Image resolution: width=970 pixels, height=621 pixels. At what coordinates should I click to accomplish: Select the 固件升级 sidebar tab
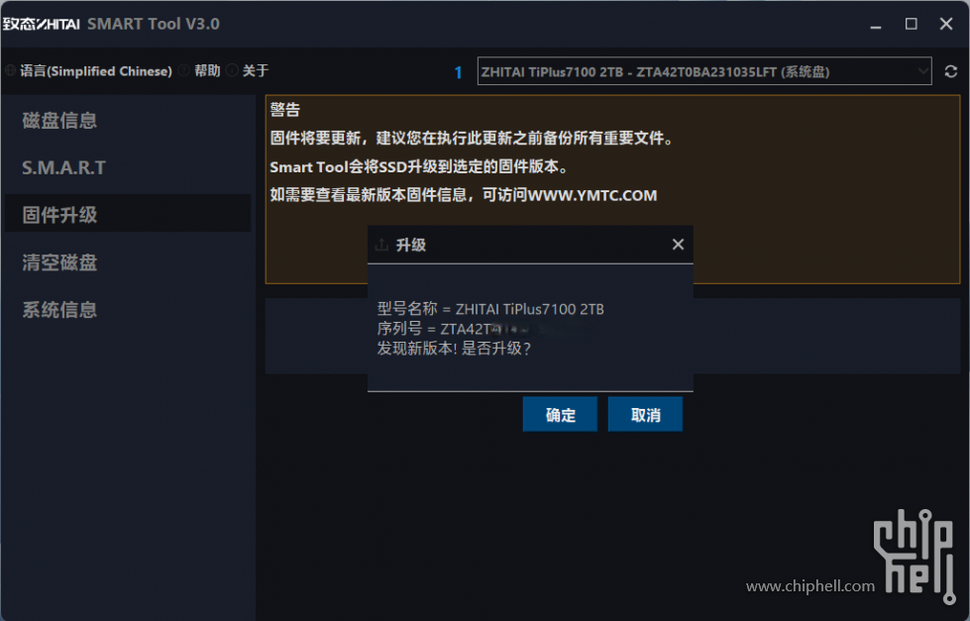[x=128, y=214]
